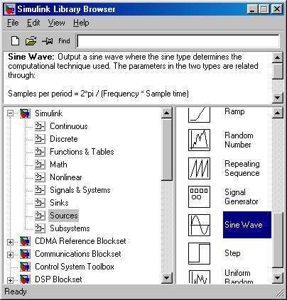Image resolution: width=287 pixels, height=300 pixels.
Task: Click the Sine Wave block icon
Action: pyautogui.click(x=199, y=225)
